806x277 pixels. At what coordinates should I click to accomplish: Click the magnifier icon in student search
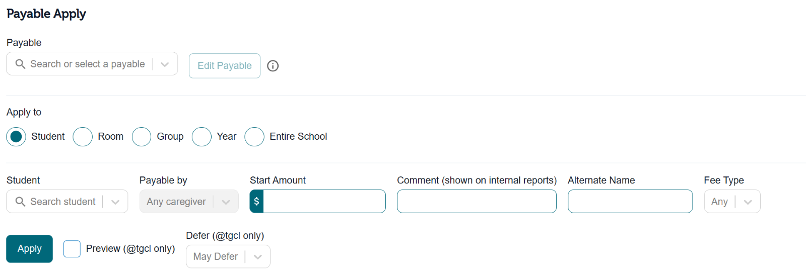tap(20, 202)
